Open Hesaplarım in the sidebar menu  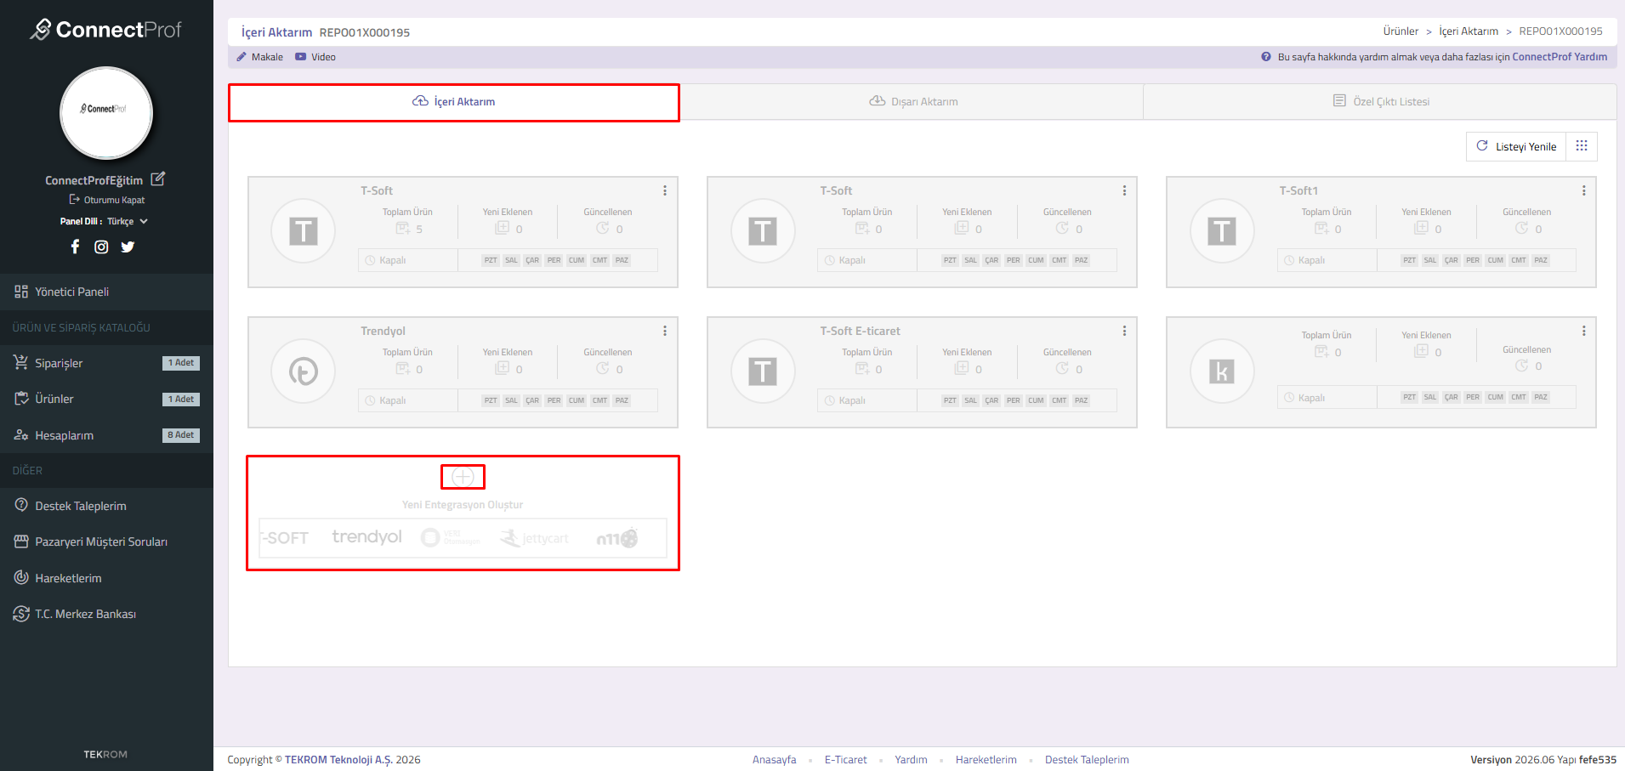[x=106, y=435]
